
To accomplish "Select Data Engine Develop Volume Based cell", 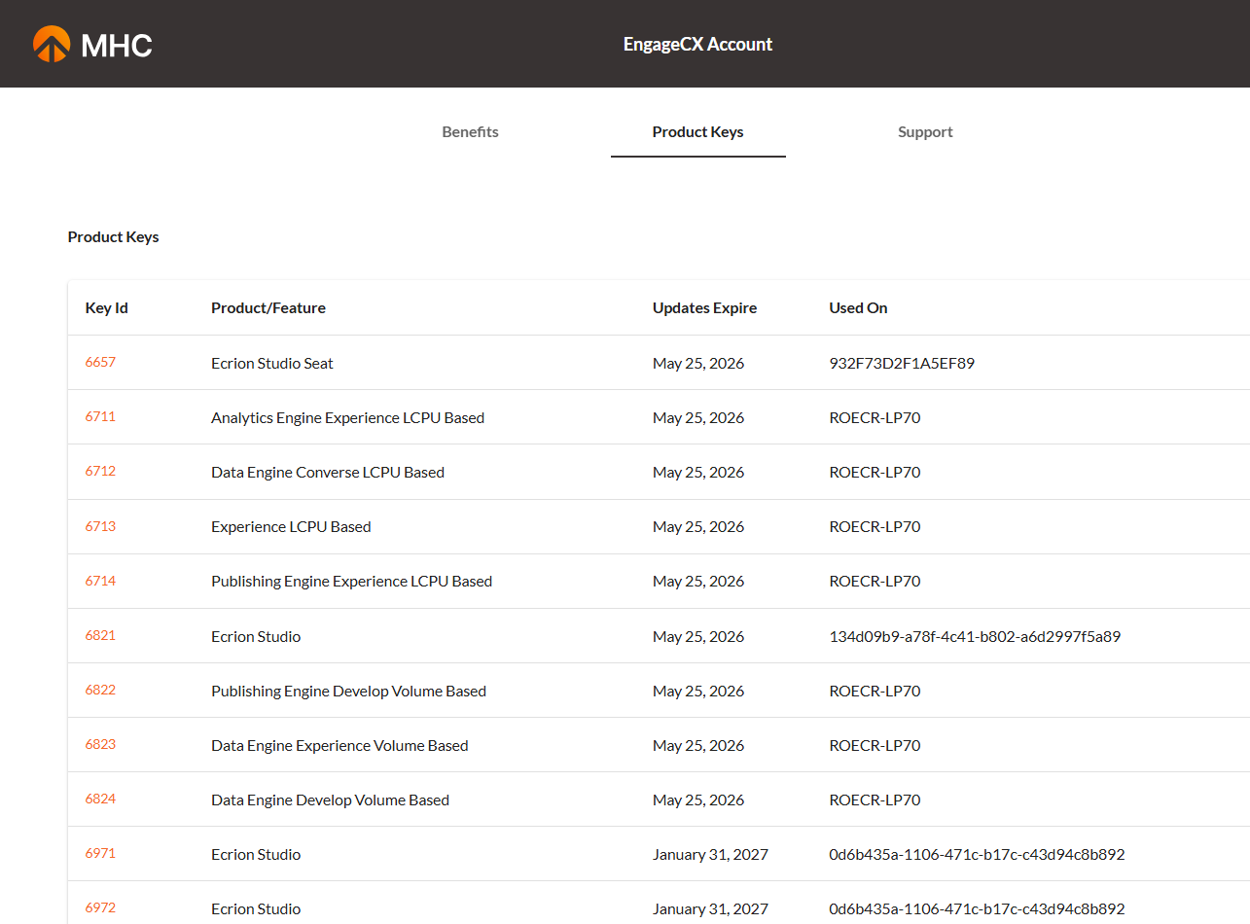I will (330, 800).
